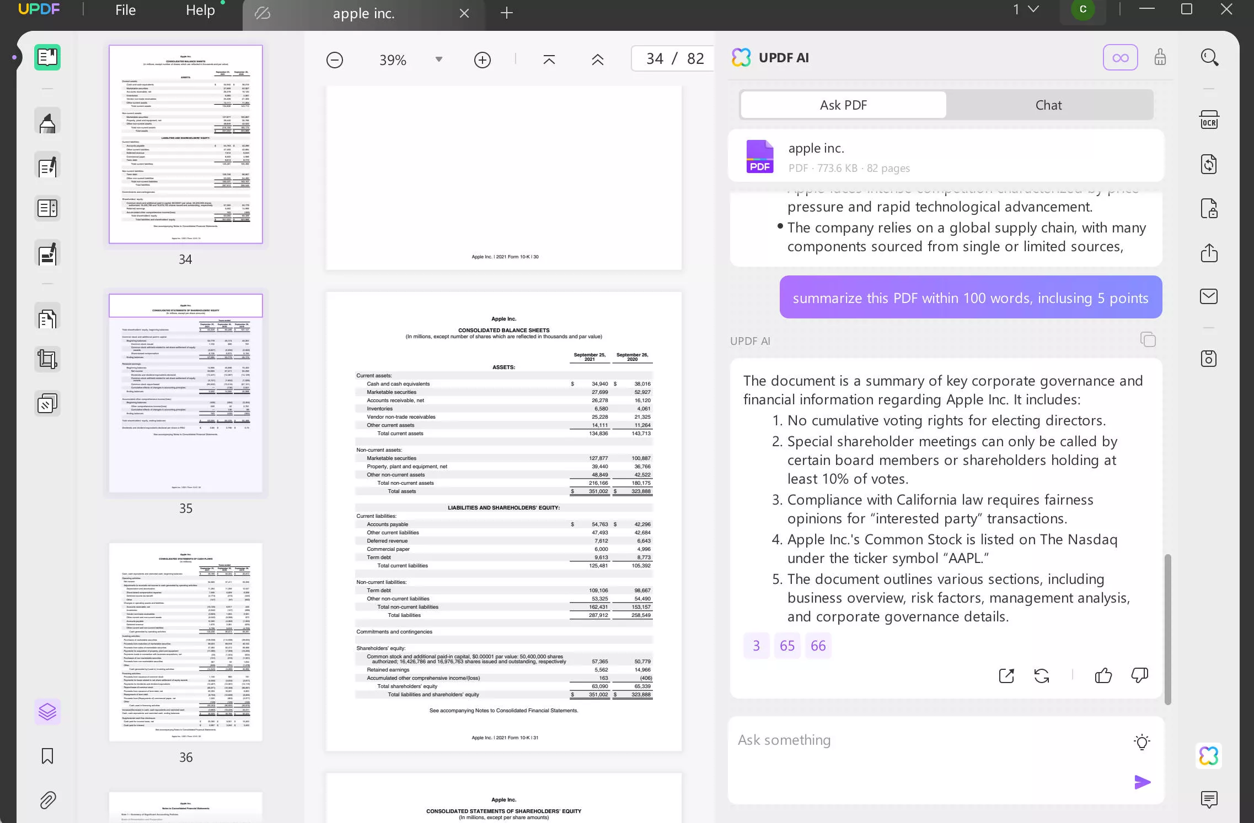Click the page number field showing 34
The height and width of the screenshot is (823, 1254).
point(655,59)
